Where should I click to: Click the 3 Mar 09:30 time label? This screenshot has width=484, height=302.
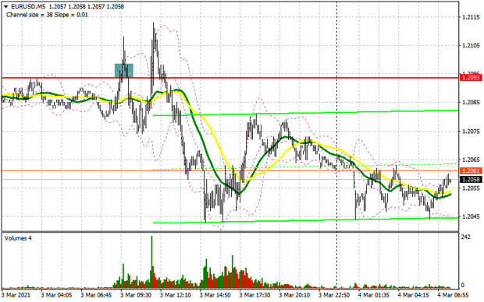(136, 295)
